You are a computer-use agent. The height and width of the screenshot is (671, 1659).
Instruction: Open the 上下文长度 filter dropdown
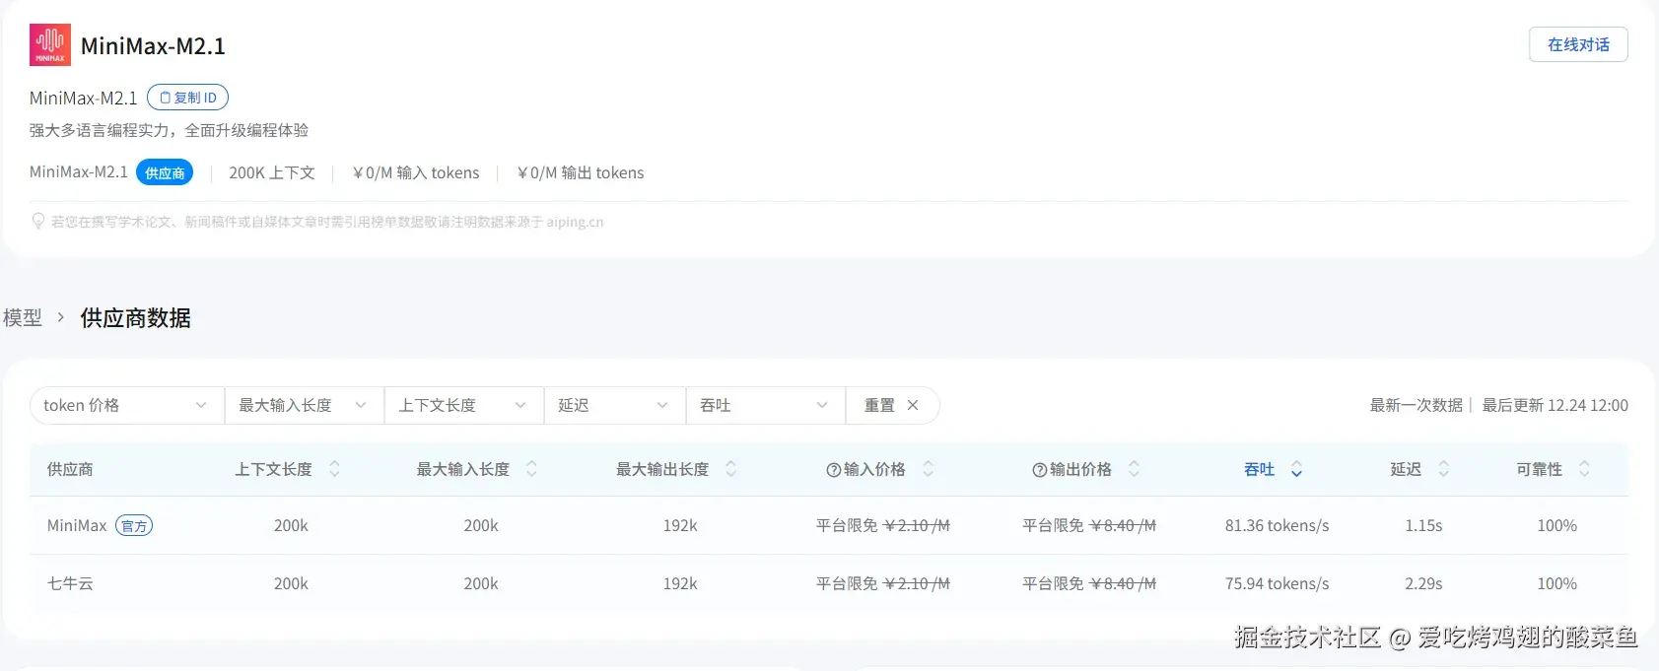click(x=464, y=405)
